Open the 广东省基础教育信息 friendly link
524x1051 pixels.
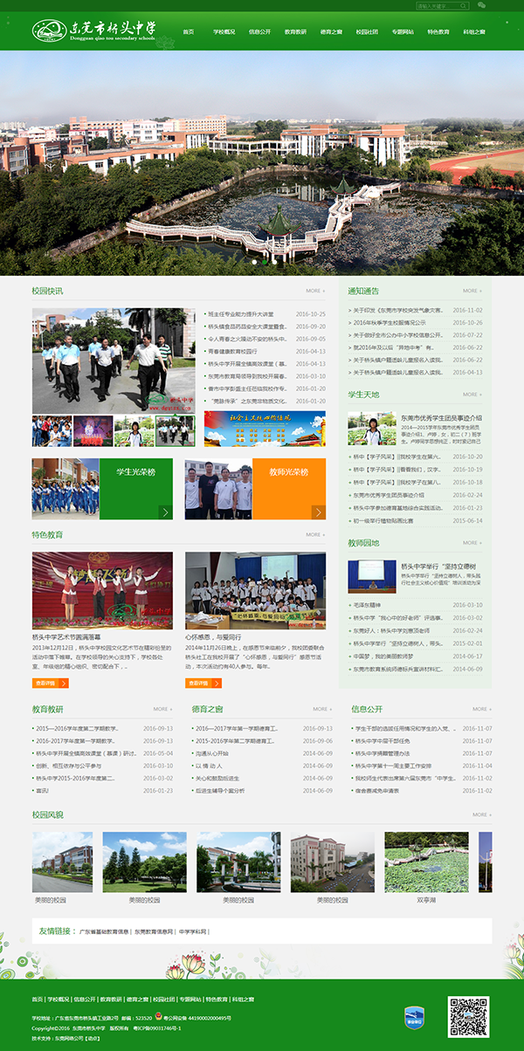[104, 932]
